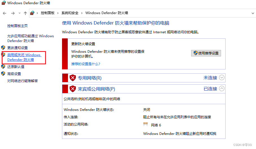Select Windows Defender 防火墙 breadcrumb item
The width and height of the screenshot is (256, 149).
pos(107,13)
